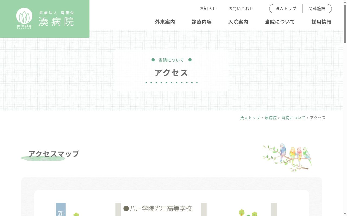Click the アクセス page title
Image resolution: width=347 pixels, height=216 pixels.
click(171, 73)
